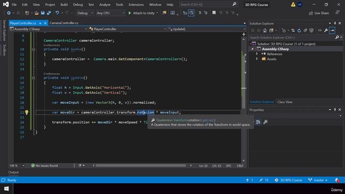Toggle pin on PlayerController.cs tab

[40, 23]
